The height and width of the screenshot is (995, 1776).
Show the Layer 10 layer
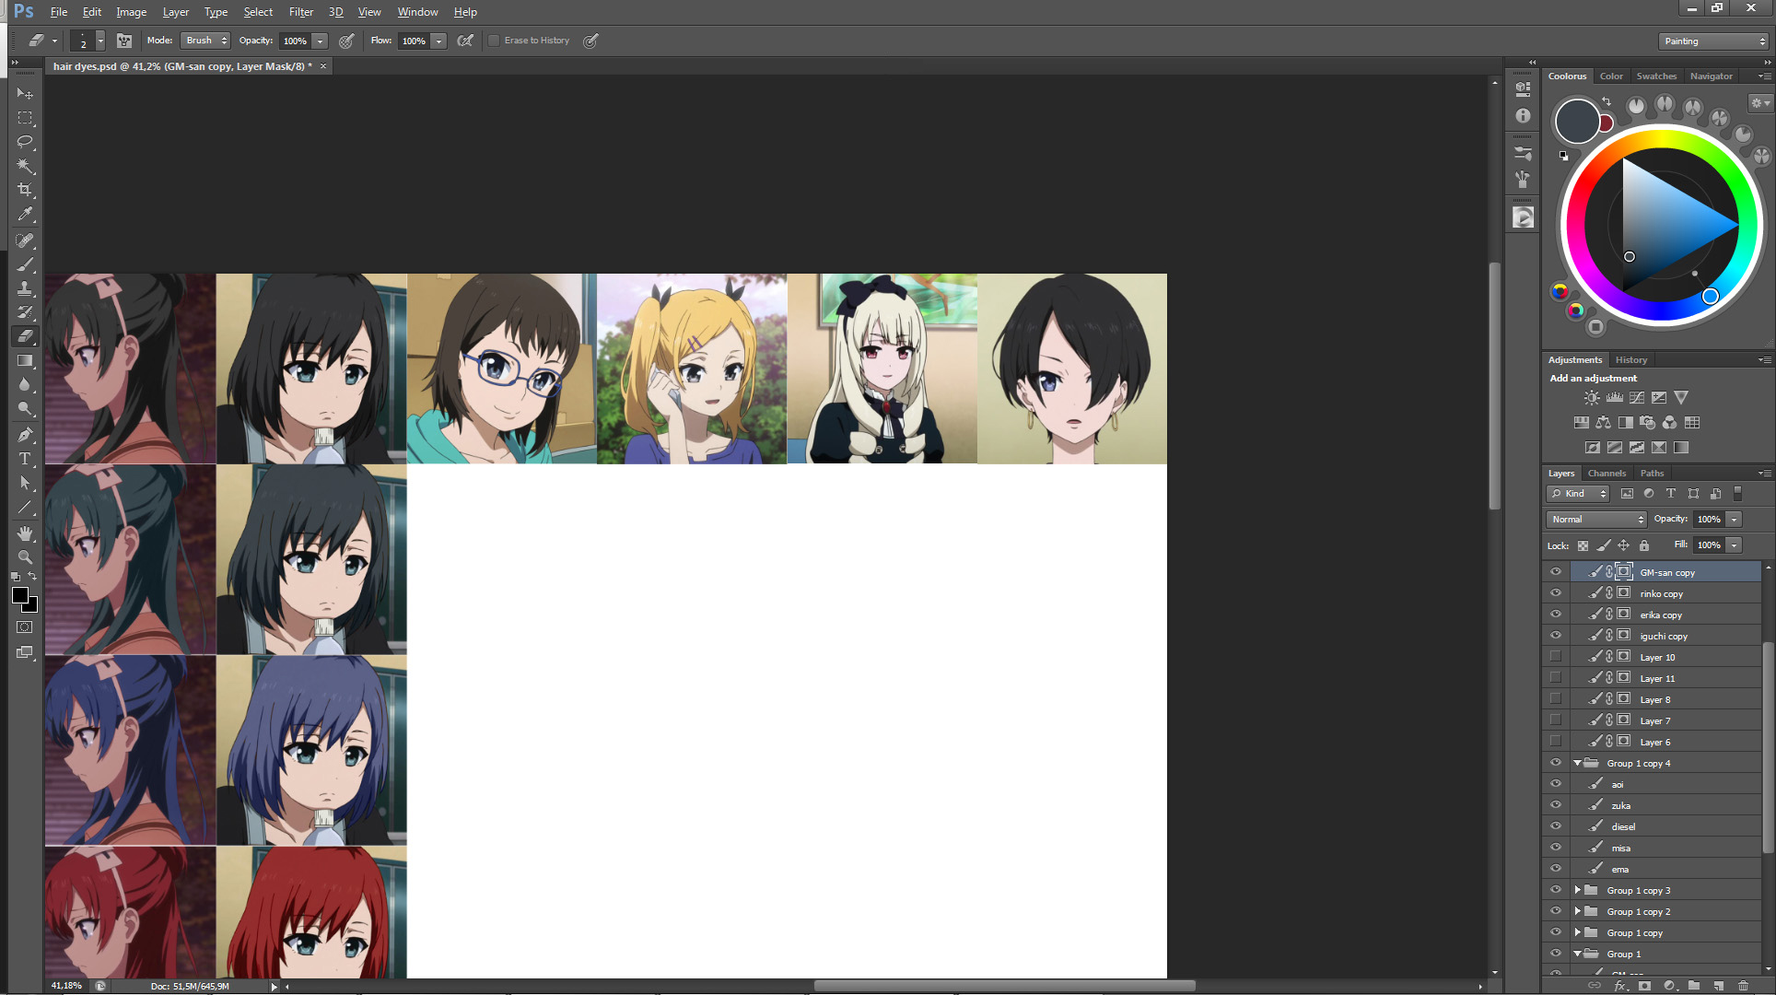[x=1556, y=657]
